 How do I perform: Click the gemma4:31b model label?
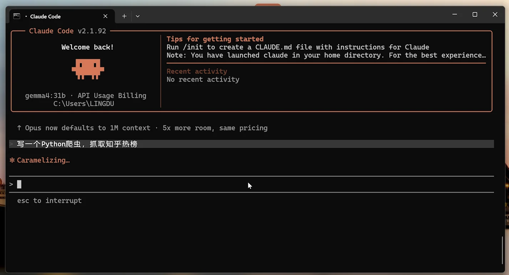(x=45, y=96)
